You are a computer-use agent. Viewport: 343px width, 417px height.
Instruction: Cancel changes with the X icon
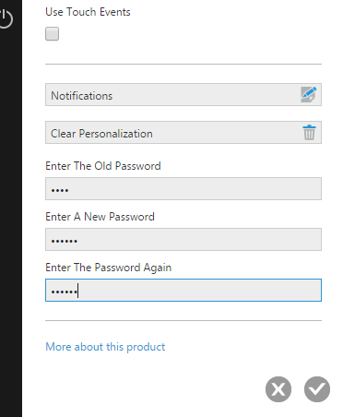[x=278, y=389]
